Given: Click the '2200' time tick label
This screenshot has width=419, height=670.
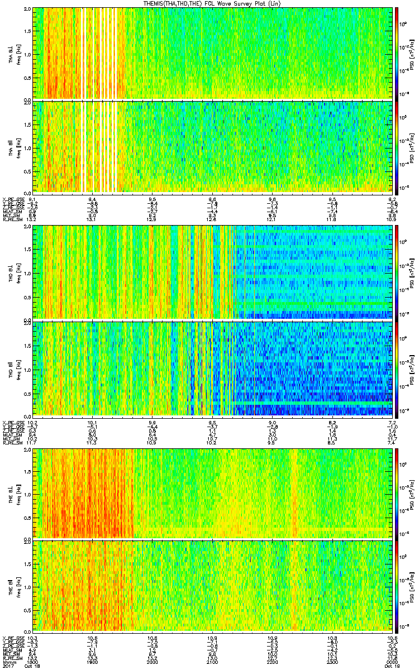Looking at the screenshot, I should click(x=272, y=662).
